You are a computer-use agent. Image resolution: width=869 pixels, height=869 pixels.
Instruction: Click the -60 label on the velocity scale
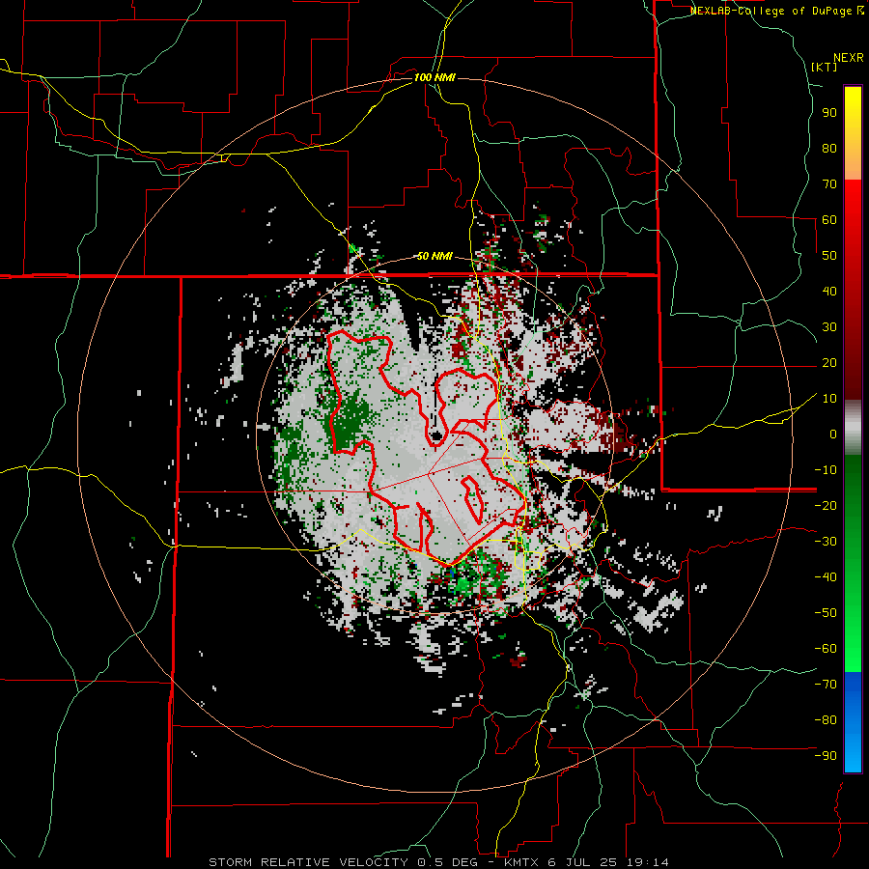coord(826,649)
